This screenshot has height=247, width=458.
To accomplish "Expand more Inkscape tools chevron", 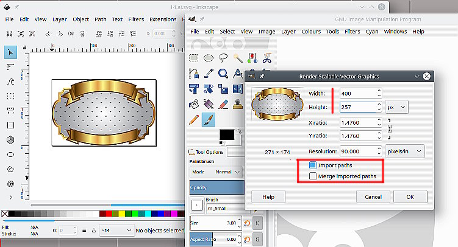I will [x=10, y=198].
